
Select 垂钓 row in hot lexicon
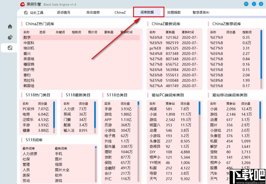pyautogui.click(x=81, y=75)
